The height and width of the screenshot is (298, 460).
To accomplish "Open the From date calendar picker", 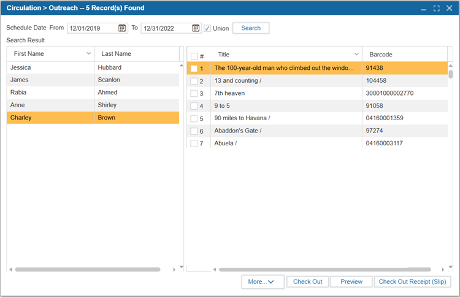I will pos(122,28).
